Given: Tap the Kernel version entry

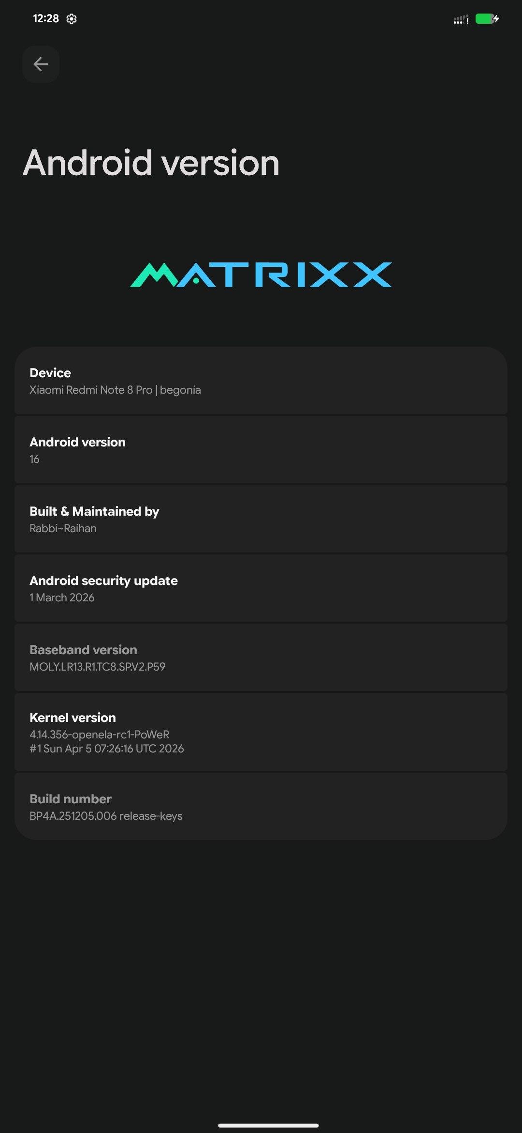Looking at the screenshot, I should click(x=261, y=732).
